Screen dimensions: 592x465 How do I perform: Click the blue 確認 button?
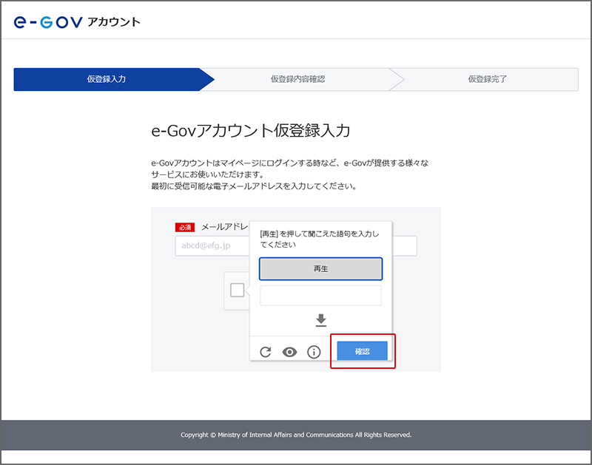click(362, 351)
